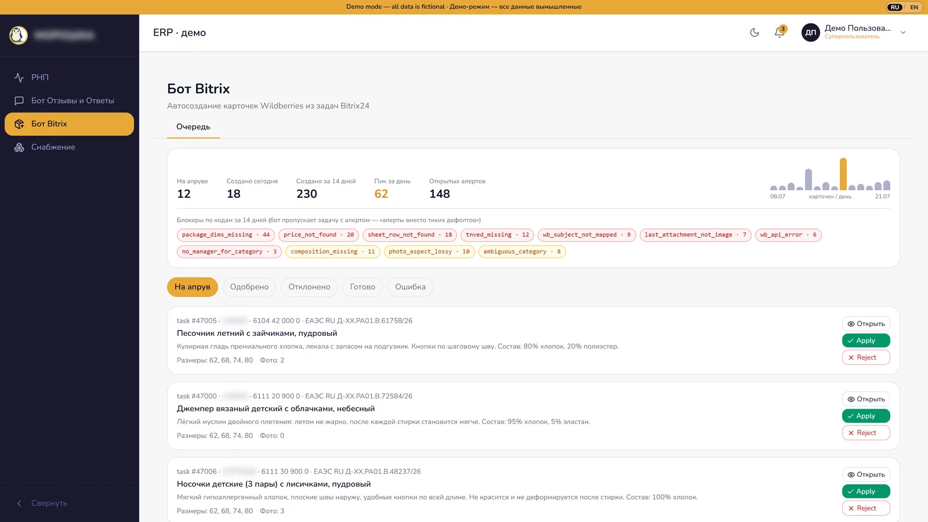
Task: Reject task #47005 Песочник летний
Action: (866, 357)
